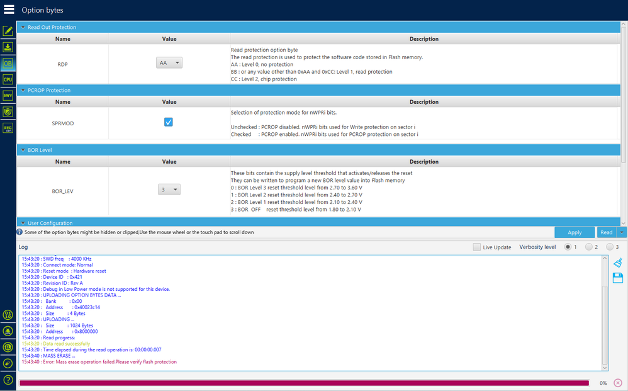This screenshot has width=628, height=391.
Task: Open the CPU panel
Action: [8, 79]
